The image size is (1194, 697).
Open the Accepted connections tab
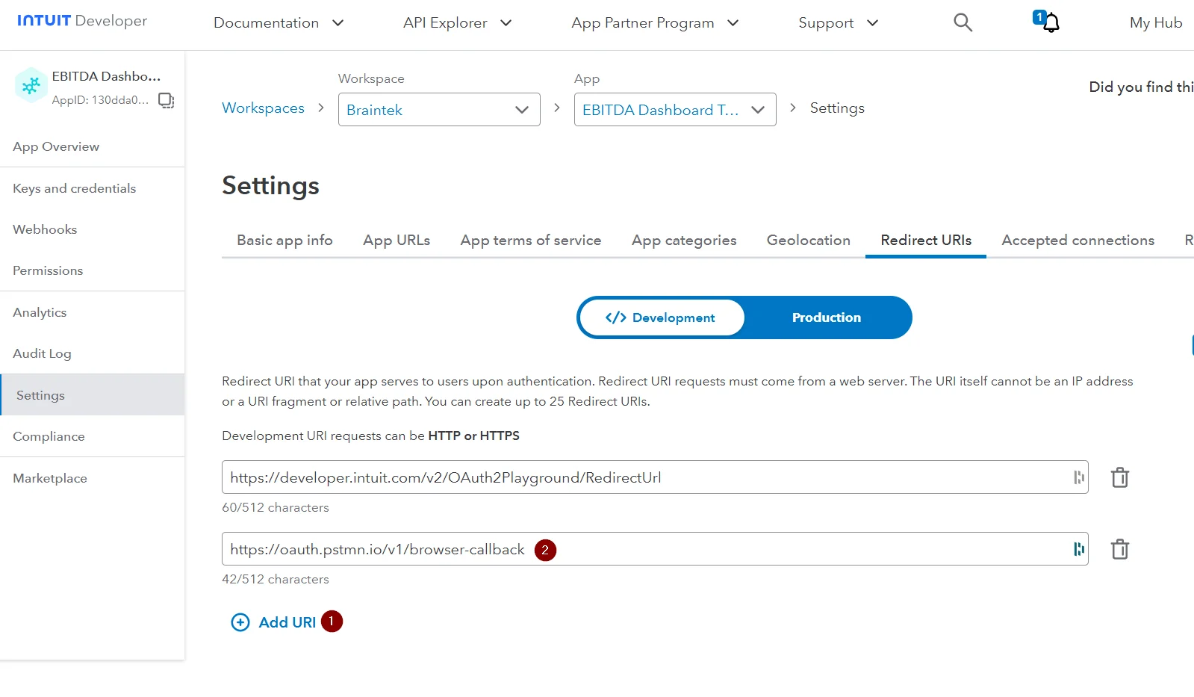click(1078, 240)
